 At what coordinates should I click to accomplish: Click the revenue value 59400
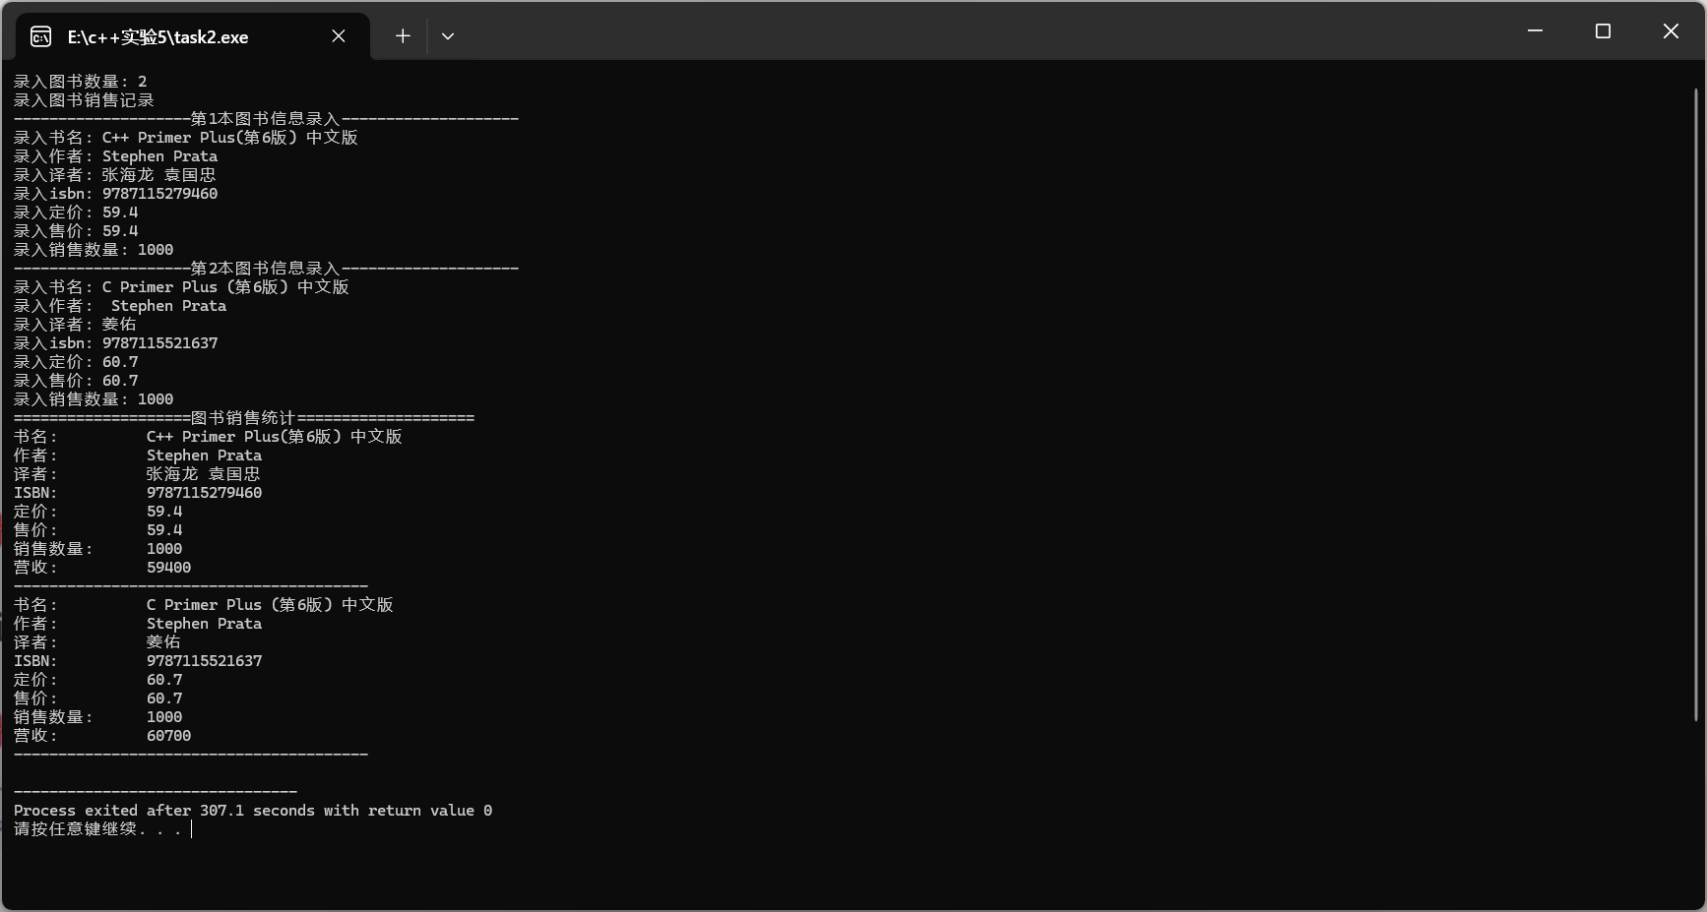point(169,568)
